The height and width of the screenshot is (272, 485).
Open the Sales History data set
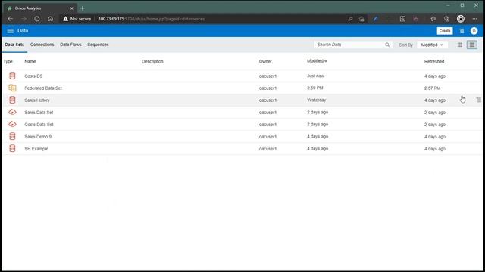tap(37, 100)
